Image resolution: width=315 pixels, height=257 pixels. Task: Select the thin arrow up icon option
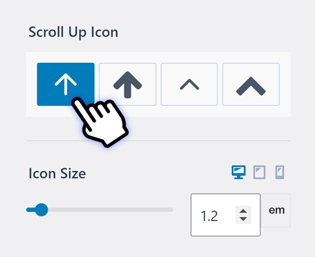(66, 84)
